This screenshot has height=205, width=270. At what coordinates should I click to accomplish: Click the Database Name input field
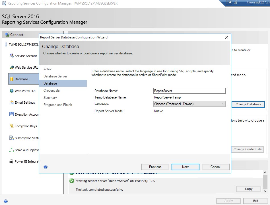pyautogui.click(x=189, y=91)
